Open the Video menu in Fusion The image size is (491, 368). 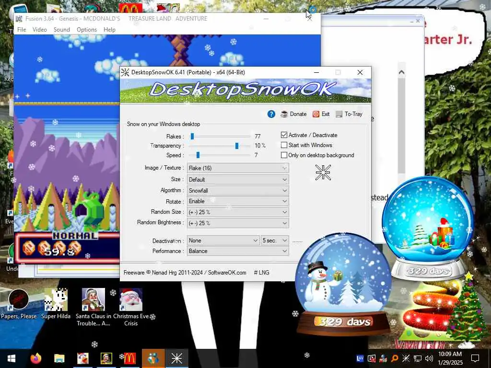39,29
